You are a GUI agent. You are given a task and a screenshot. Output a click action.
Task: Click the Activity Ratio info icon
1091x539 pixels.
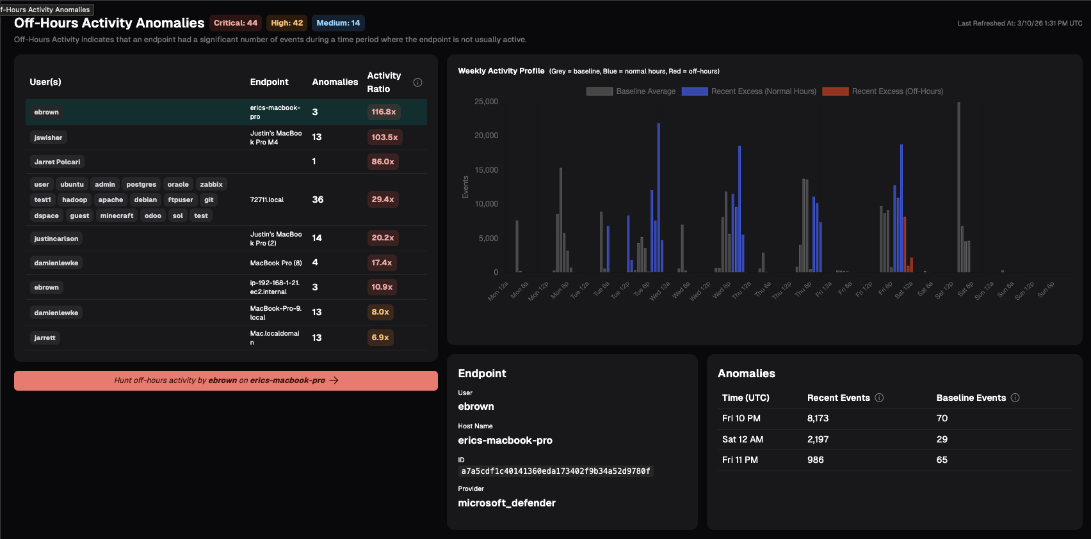[417, 82]
